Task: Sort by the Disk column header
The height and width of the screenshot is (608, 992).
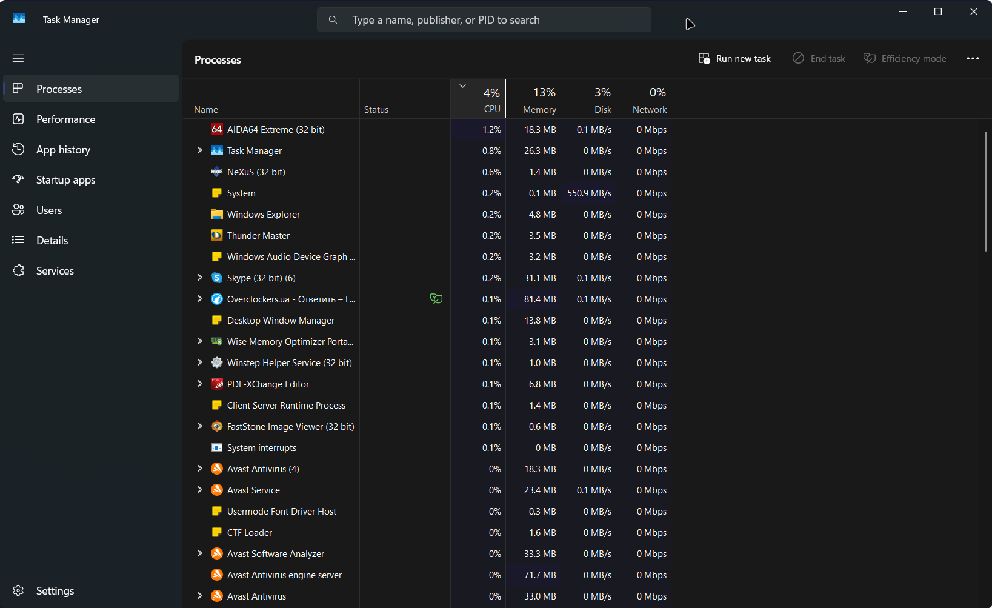Action: [588, 98]
